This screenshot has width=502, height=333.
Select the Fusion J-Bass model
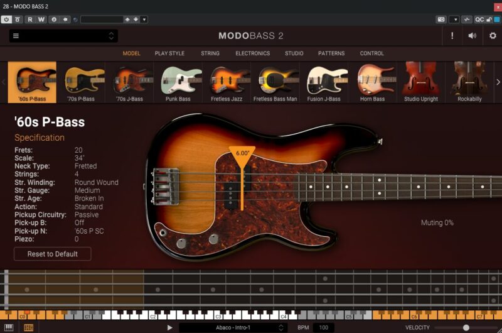click(x=324, y=82)
